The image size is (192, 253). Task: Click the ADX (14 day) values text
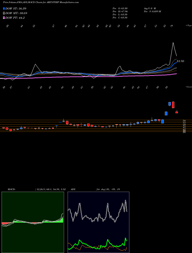click(108, 189)
